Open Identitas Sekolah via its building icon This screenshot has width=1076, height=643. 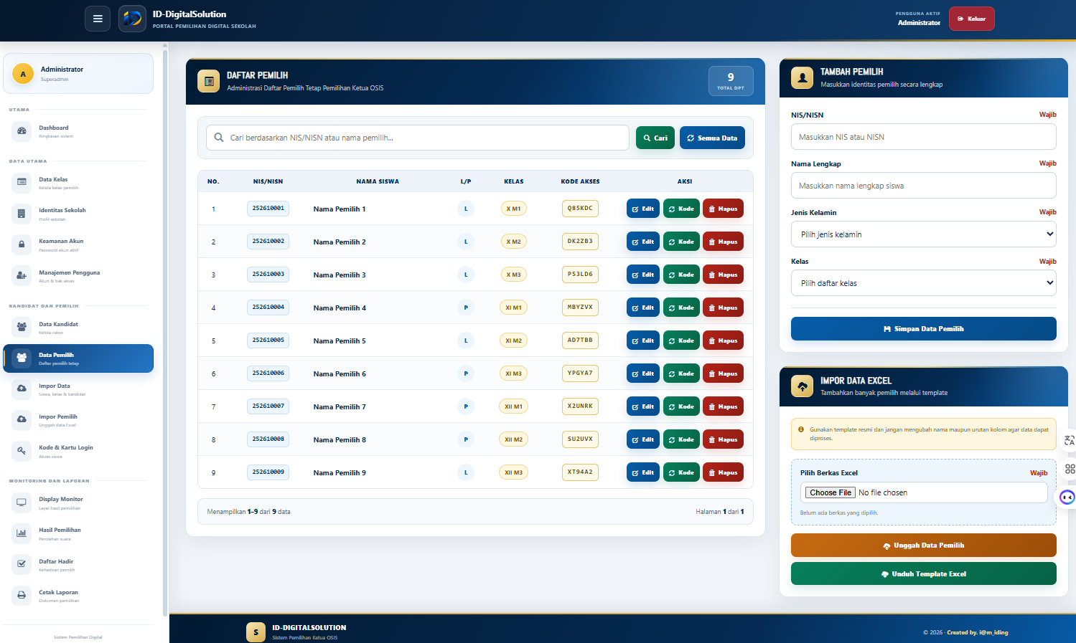[x=22, y=214]
